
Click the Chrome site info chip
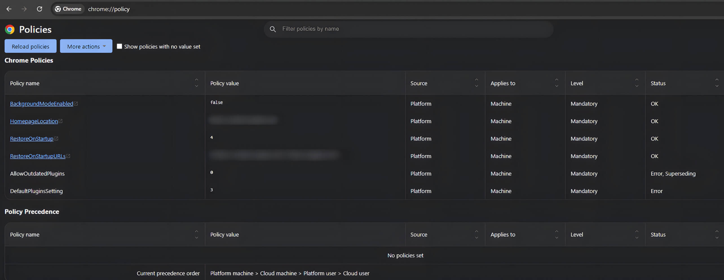point(68,9)
